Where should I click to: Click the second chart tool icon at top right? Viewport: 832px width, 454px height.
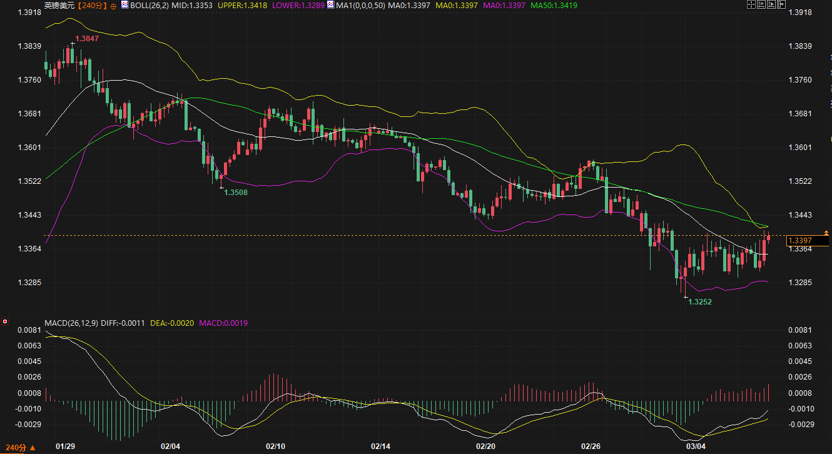pyautogui.click(x=761, y=5)
